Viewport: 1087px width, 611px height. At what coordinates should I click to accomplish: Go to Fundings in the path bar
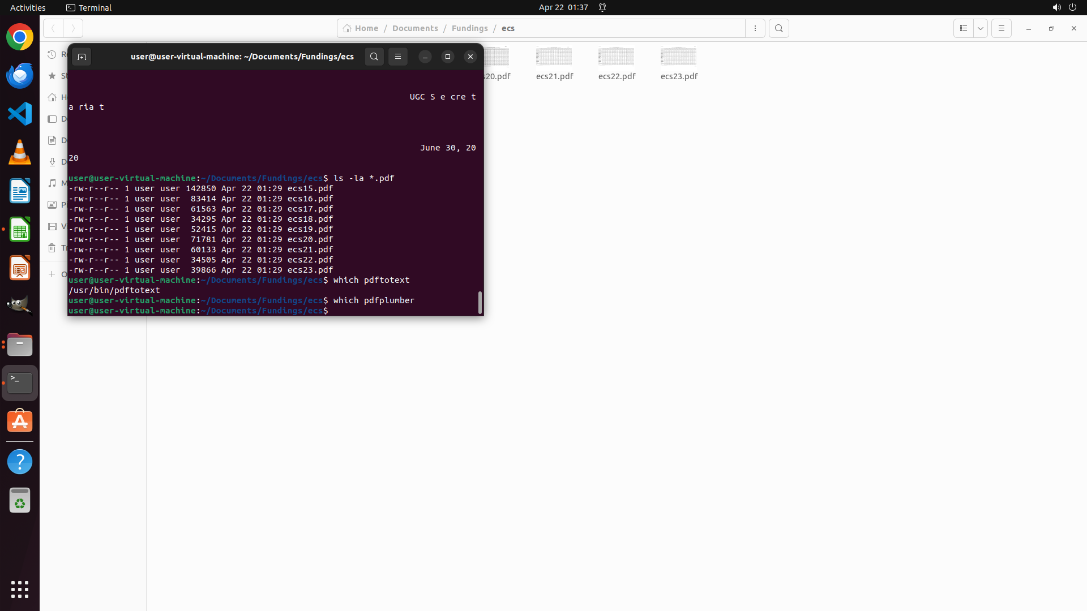coord(469,28)
